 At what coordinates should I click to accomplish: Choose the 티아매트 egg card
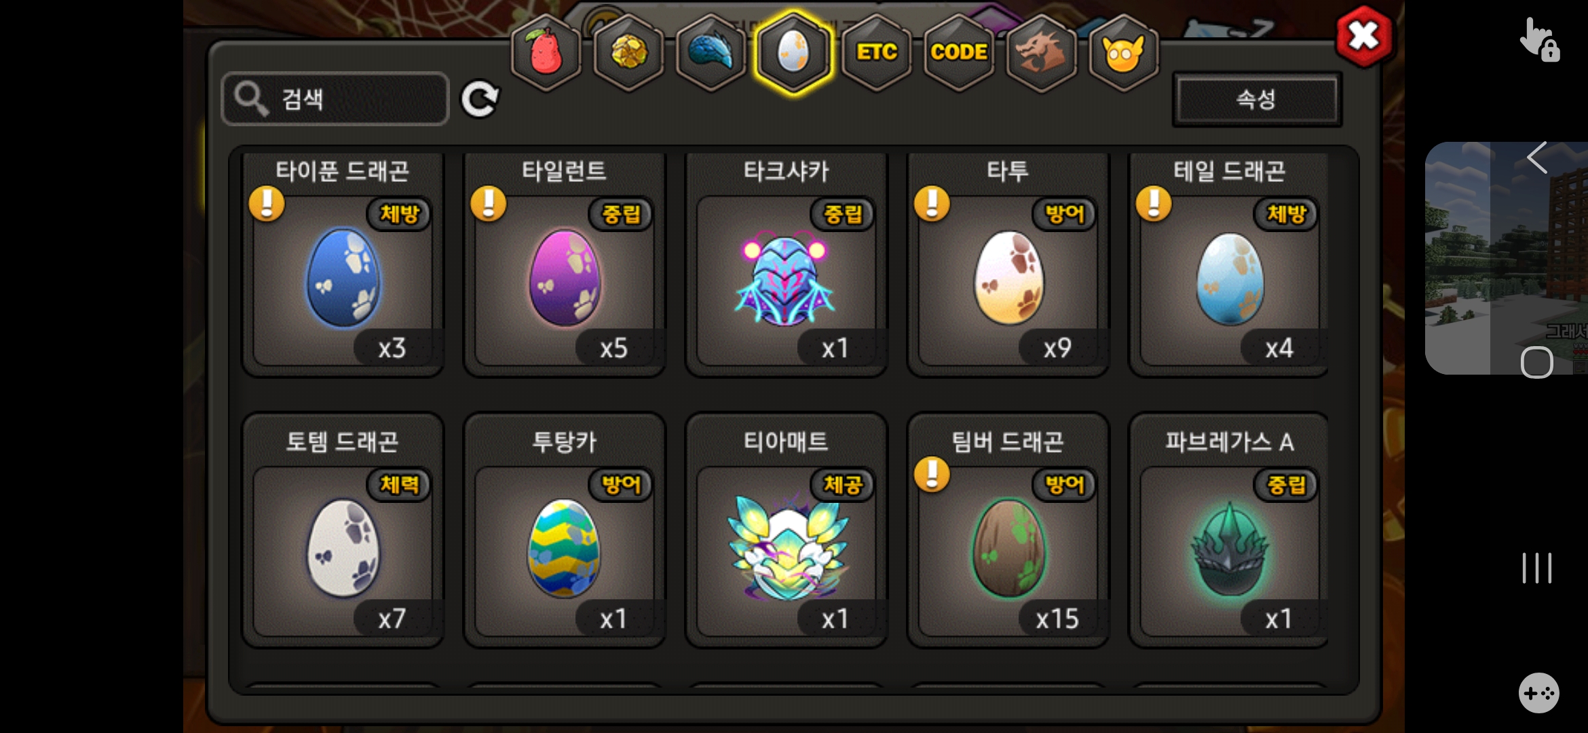[x=786, y=531]
